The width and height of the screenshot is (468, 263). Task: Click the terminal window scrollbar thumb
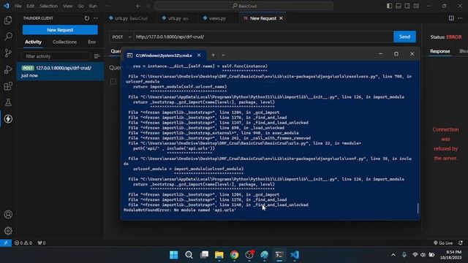pyautogui.click(x=418, y=207)
